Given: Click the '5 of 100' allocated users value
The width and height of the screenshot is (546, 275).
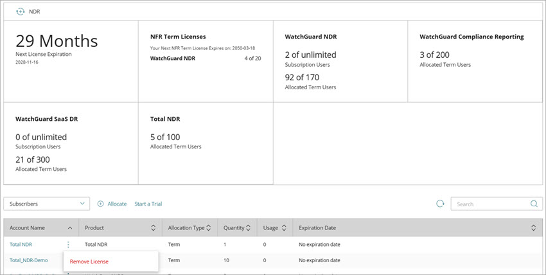Looking at the screenshot, I should click(165, 137).
